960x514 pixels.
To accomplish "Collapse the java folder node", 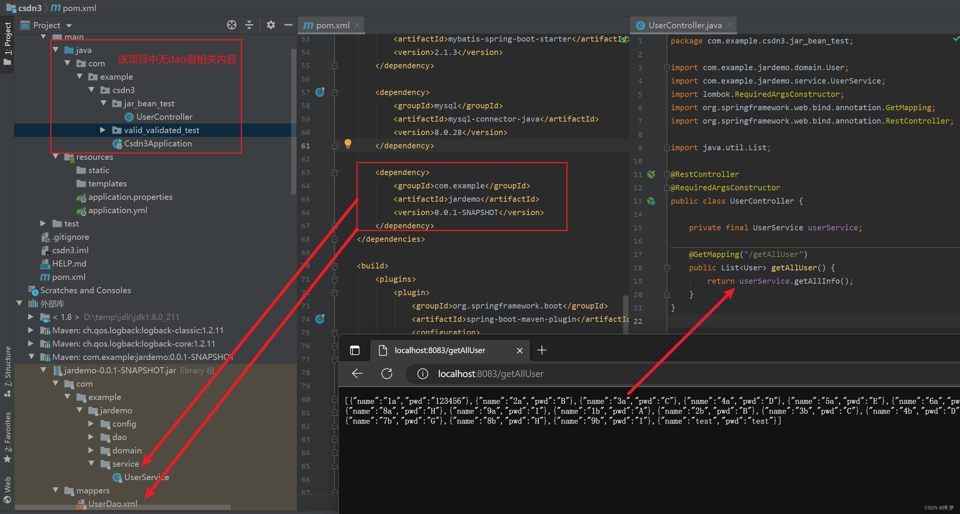I will click(x=56, y=50).
